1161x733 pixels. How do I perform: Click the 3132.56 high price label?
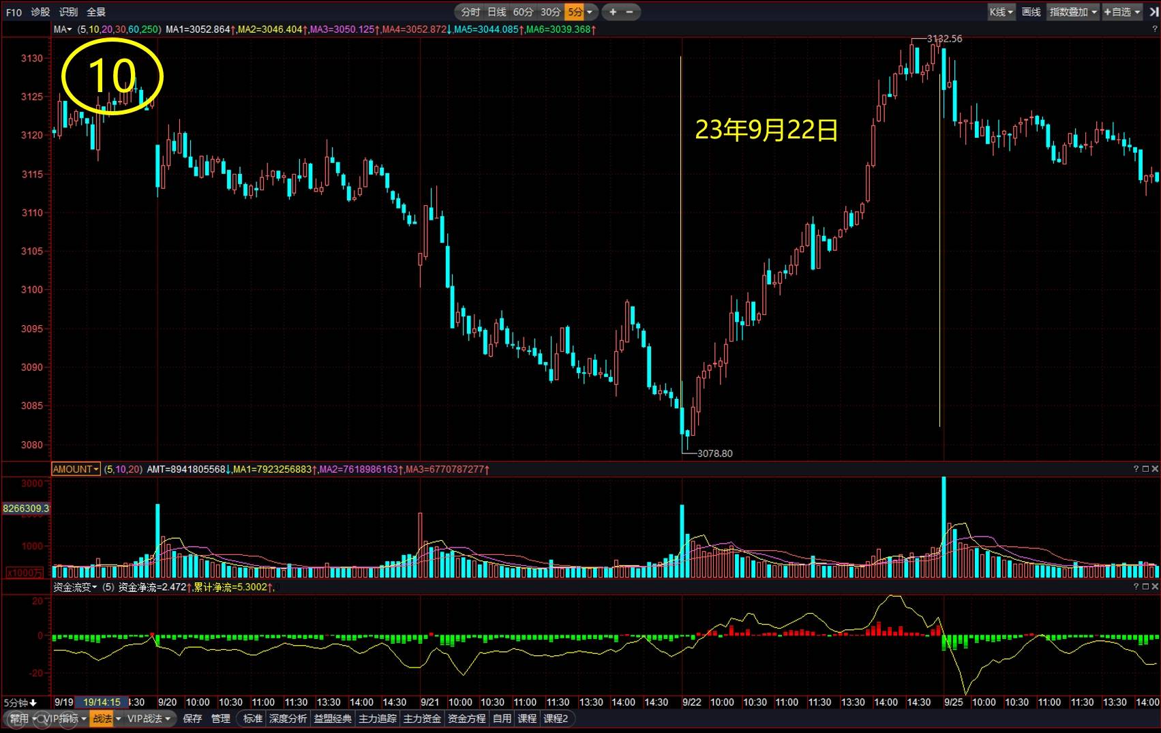[x=945, y=39]
